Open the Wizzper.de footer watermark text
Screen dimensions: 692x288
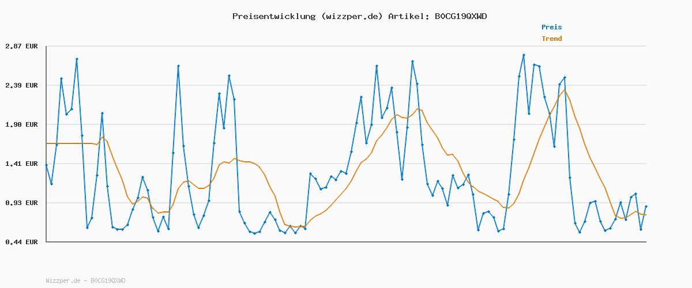pos(64,281)
